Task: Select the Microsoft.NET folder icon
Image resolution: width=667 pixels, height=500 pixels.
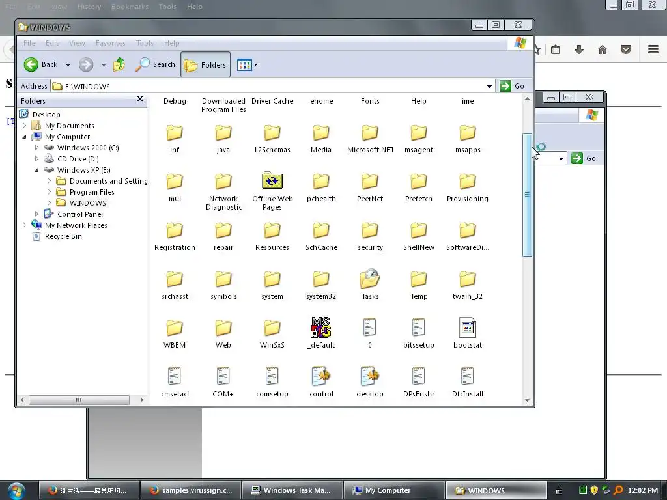Action: coord(370,133)
